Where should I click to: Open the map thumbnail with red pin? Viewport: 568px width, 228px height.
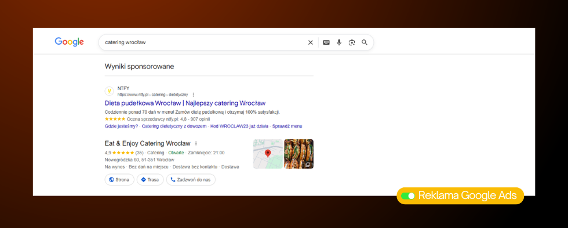tap(268, 154)
